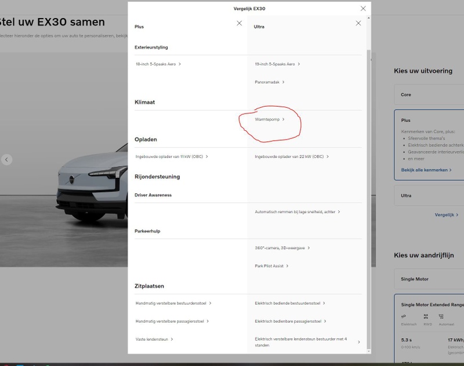Click the Opladen section heading
This screenshot has width=464, height=366.
[146, 140]
